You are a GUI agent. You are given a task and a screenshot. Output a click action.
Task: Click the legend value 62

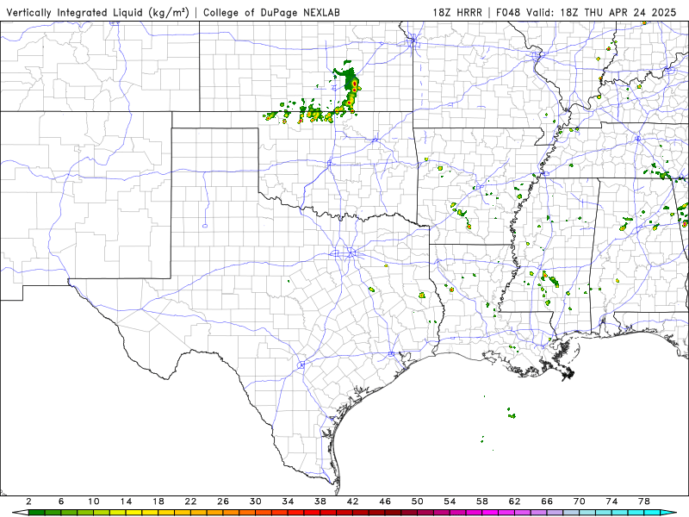pos(514,501)
